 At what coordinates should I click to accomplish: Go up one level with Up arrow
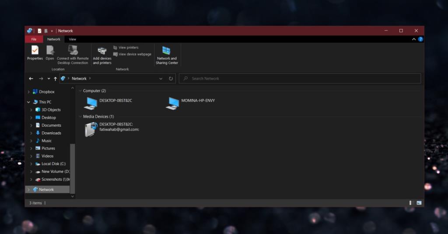[55, 79]
